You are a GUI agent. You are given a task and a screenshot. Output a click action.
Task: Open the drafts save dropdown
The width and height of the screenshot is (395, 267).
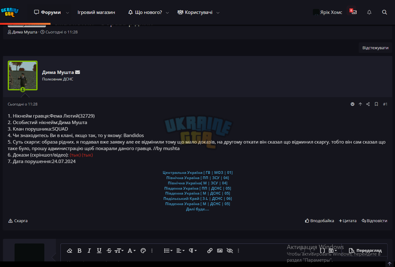[333, 251]
